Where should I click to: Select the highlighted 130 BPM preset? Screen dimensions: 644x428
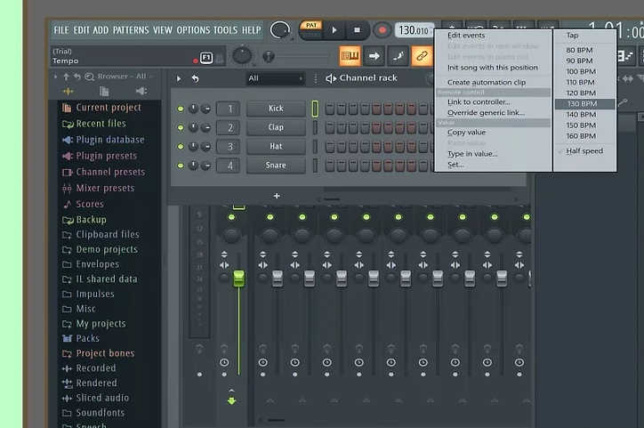(584, 103)
